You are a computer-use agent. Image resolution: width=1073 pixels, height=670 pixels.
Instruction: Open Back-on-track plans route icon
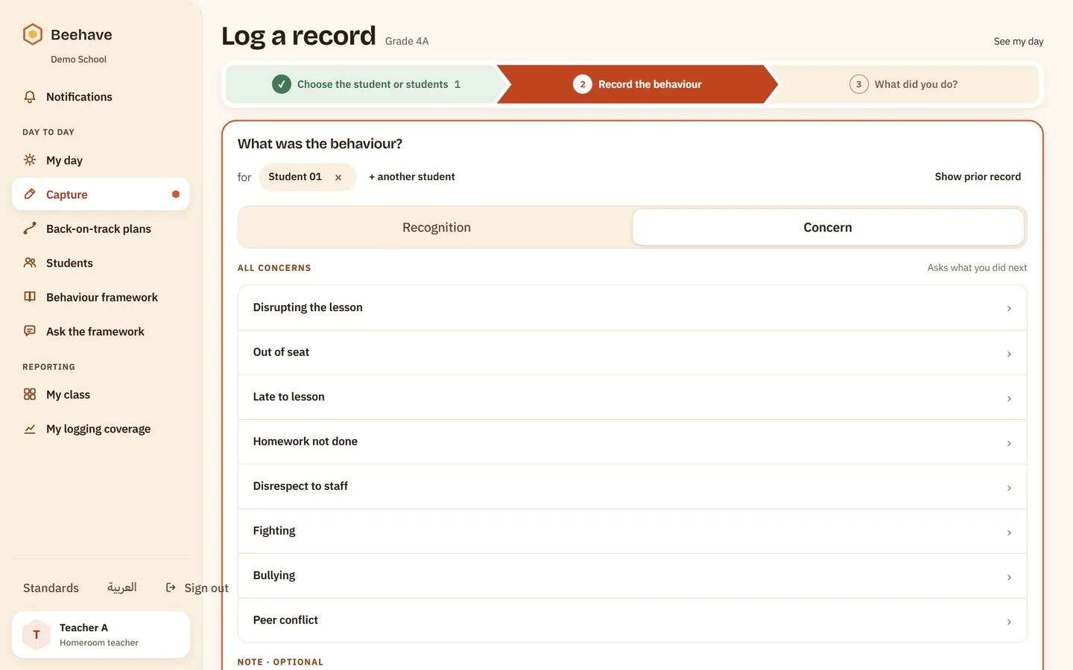(30, 229)
